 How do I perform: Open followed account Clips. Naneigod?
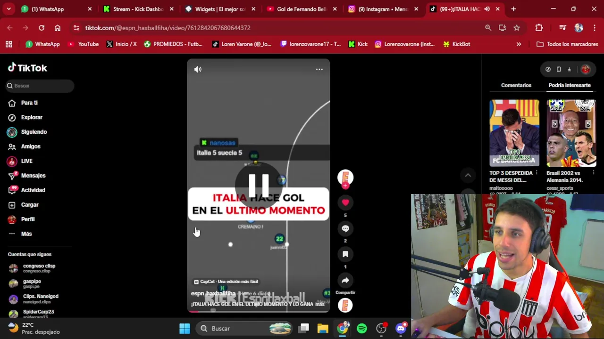(x=34, y=299)
